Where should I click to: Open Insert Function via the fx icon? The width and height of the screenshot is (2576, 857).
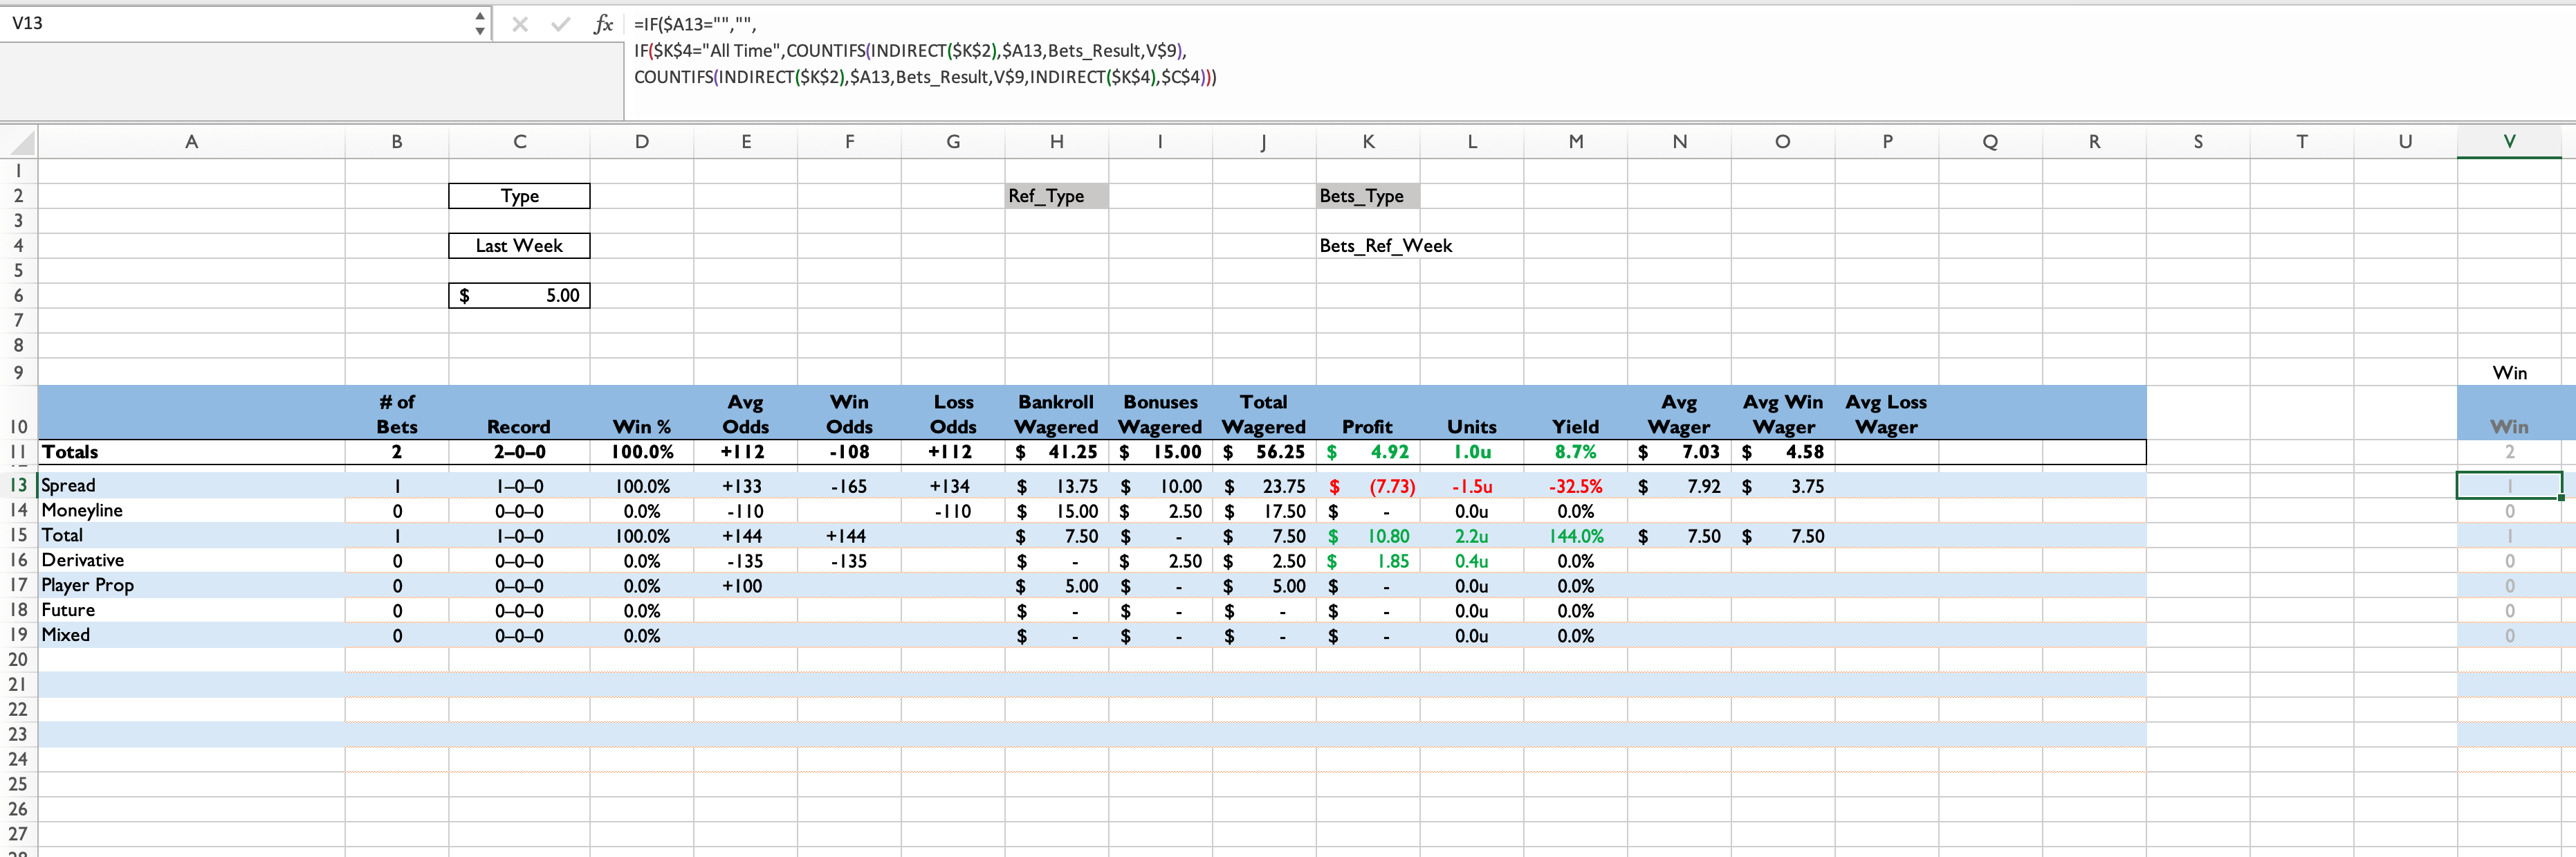point(602,24)
